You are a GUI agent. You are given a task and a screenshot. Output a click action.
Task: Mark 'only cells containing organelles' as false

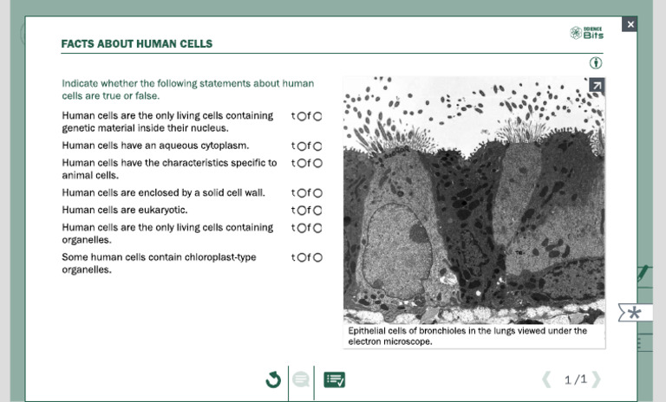(317, 228)
